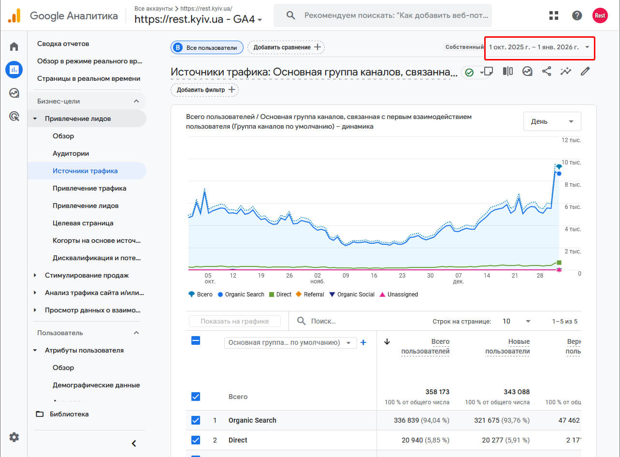Click the Share report icon
This screenshot has width=620, height=457.
tap(547, 72)
